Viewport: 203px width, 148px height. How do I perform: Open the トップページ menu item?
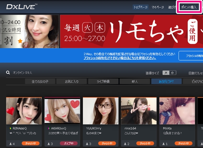pyautogui.click(x=140, y=7)
